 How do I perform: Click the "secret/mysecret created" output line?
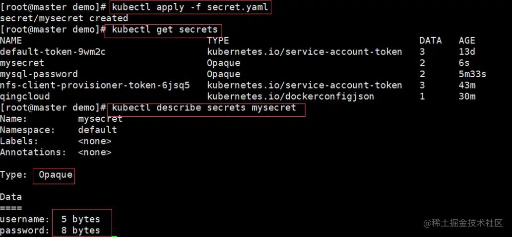point(64,18)
